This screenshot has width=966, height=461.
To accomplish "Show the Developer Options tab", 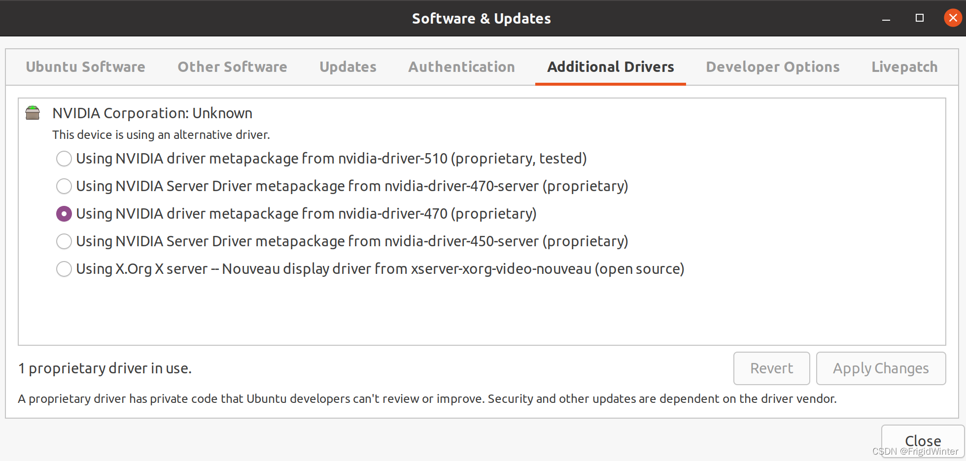I will 772,67.
